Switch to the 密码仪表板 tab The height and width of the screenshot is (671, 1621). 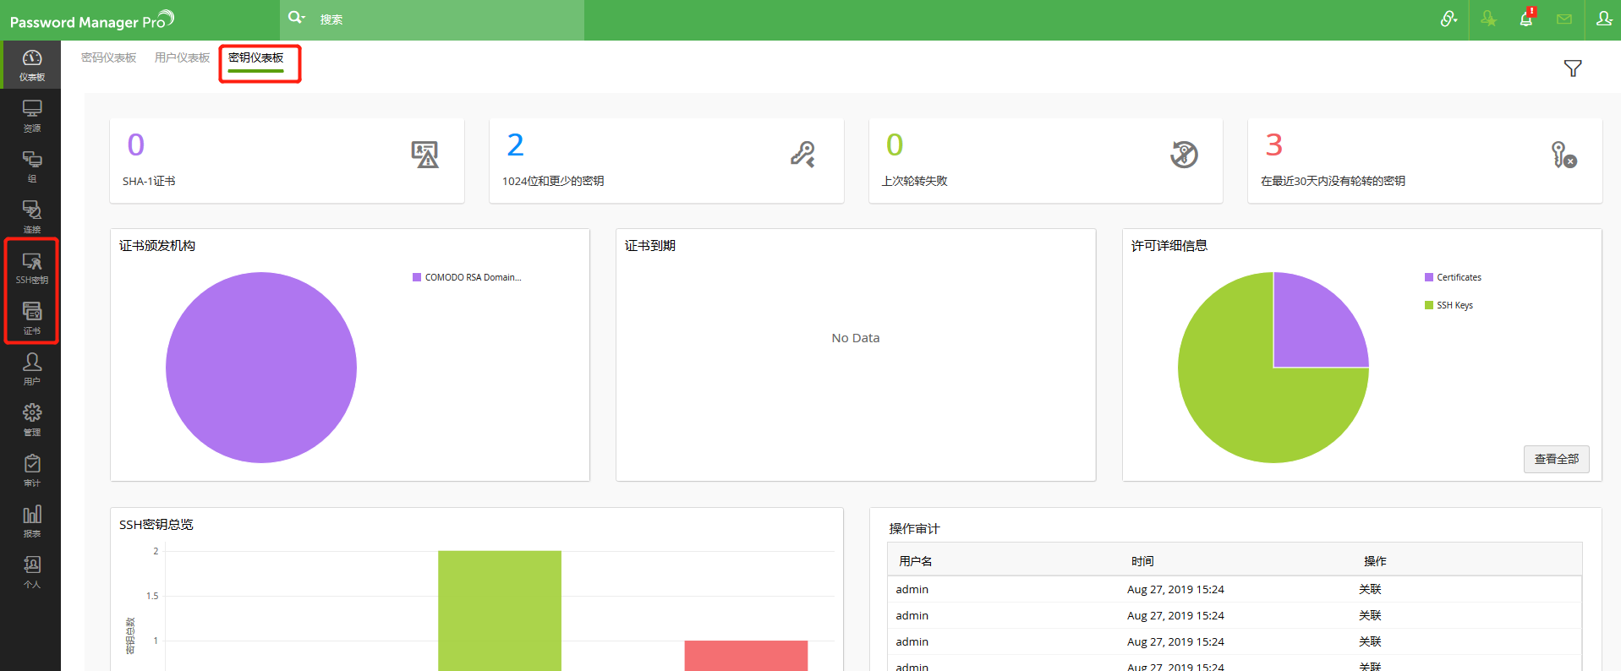(108, 57)
